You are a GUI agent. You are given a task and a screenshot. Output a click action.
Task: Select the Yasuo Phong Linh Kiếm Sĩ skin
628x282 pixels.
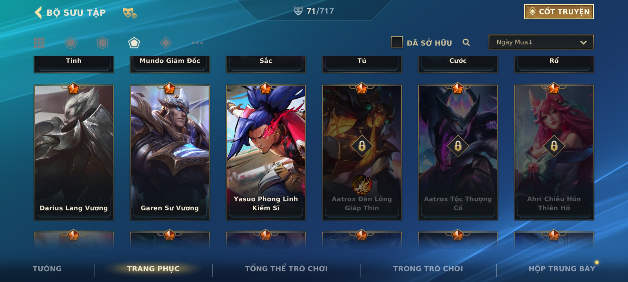coord(266,152)
